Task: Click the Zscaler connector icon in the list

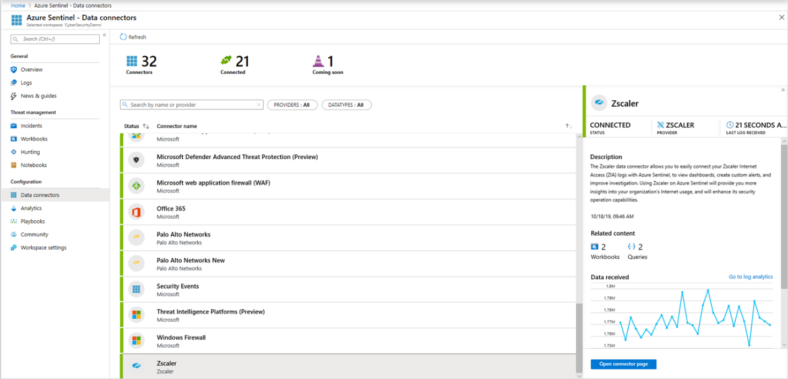Action: click(136, 366)
